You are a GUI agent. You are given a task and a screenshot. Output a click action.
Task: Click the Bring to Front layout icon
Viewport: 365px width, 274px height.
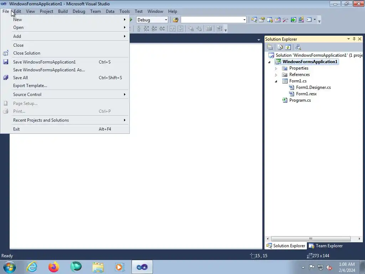(x=191, y=29)
